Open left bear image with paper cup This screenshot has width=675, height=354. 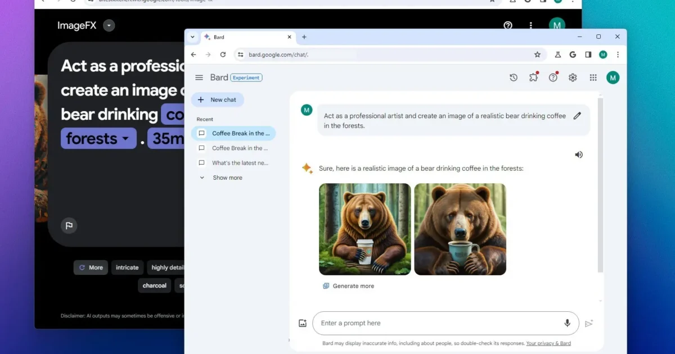click(x=365, y=229)
